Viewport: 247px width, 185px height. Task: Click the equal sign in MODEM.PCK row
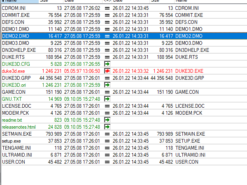107,113
